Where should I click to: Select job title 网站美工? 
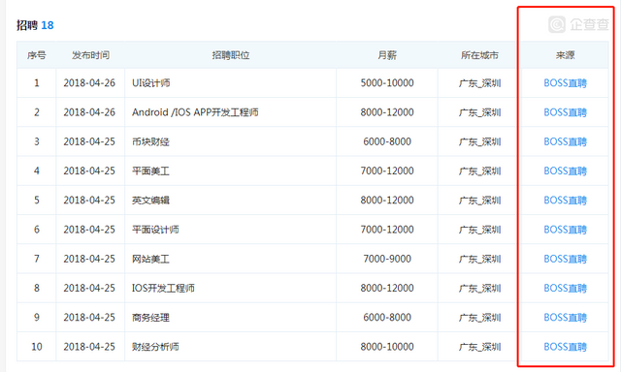150,259
